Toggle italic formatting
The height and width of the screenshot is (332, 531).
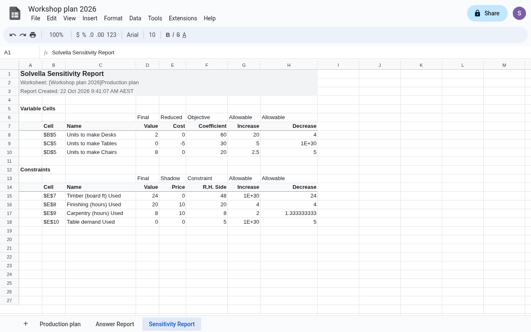pos(173,35)
